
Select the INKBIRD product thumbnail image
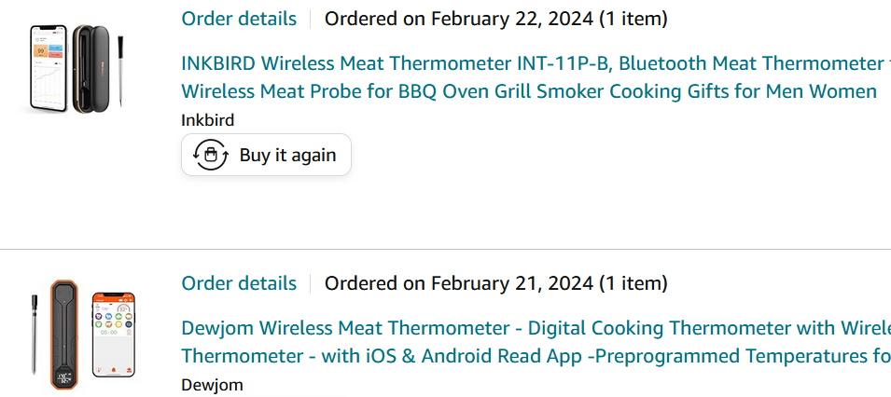(x=77, y=69)
